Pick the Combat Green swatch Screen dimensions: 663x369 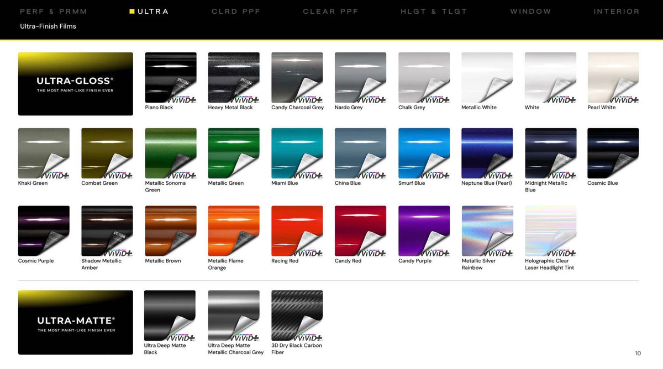point(107,153)
